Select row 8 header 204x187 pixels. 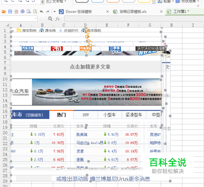click(x=5, y=68)
